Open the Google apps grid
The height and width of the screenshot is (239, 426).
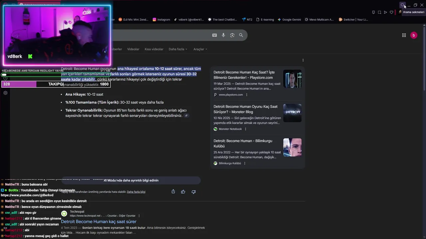click(x=404, y=35)
